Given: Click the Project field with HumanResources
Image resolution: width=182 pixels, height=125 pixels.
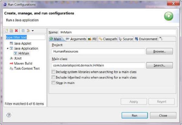Looking at the screenshot, I should click(98, 51).
